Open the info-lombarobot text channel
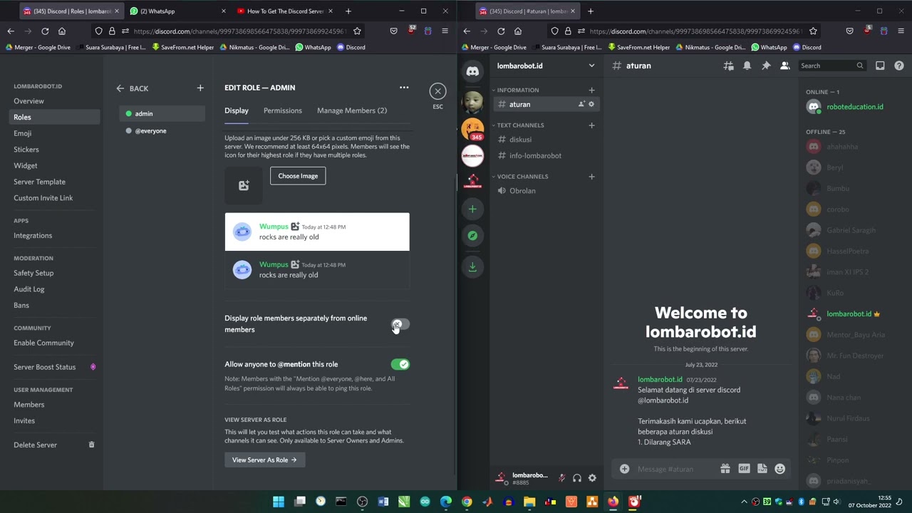 tap(546, 155)
